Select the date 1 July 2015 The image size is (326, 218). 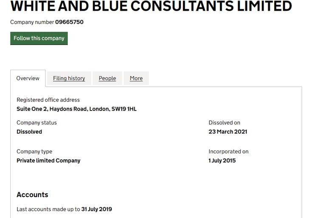click(x=222, y=161)
